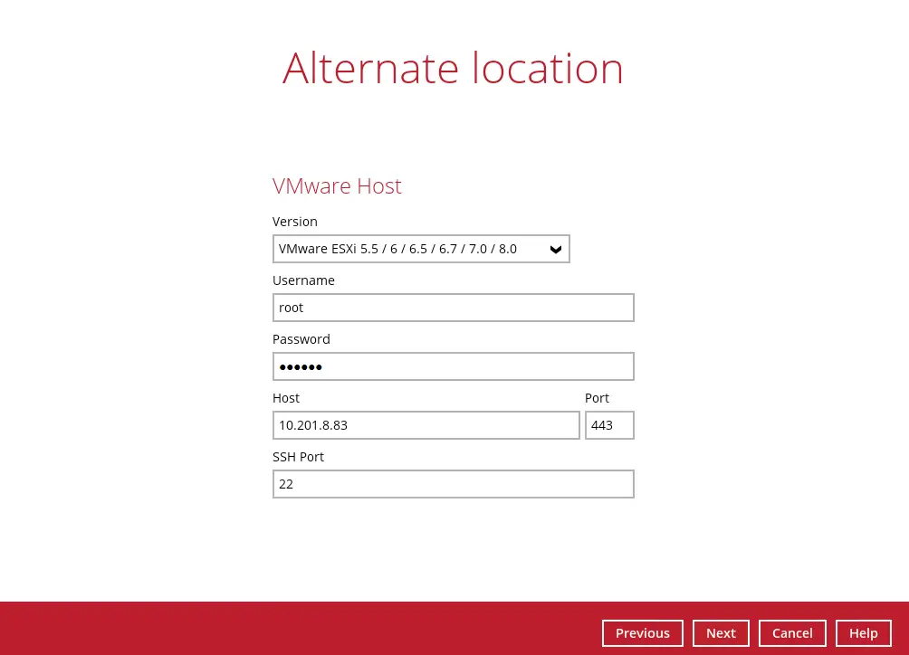Click the Password label text
The image size is (909, 655).
click(x=301, y=339)
